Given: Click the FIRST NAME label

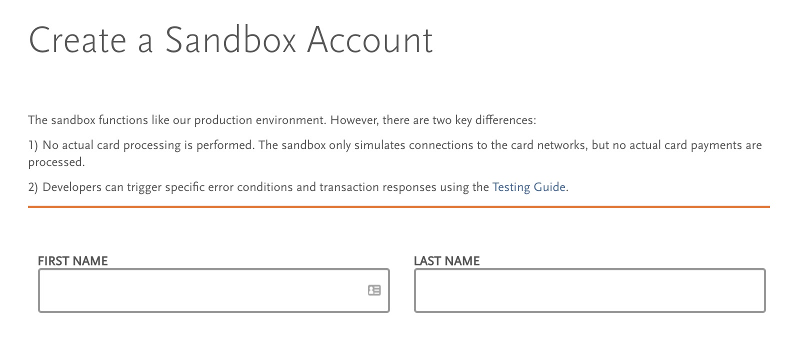Looking at the screenshot, I should tap(72, 260).
